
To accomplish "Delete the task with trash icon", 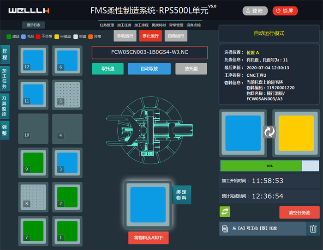I will point(313,229).
